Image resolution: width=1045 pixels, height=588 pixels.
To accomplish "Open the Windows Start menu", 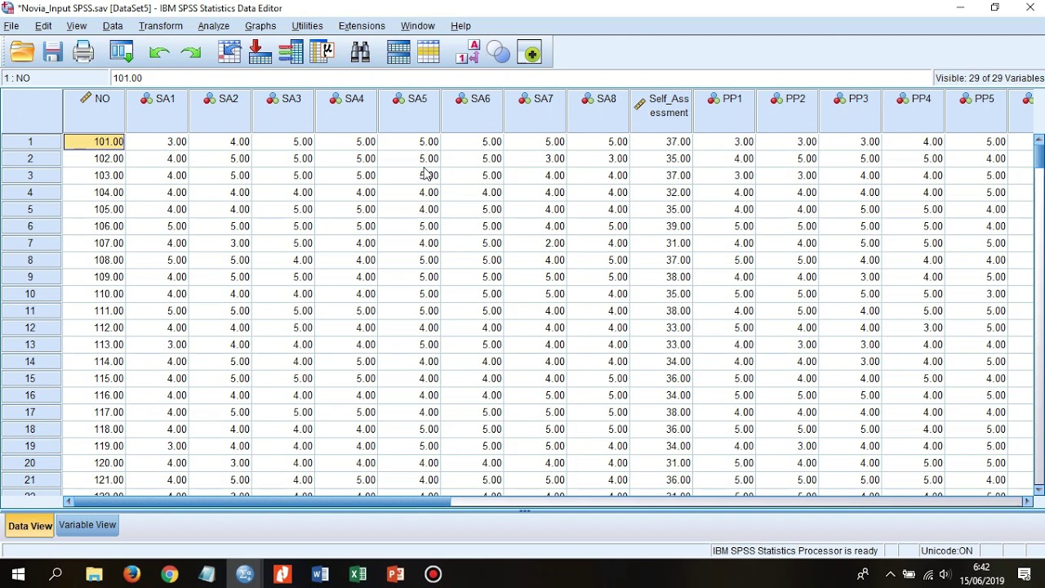I will pos(18,574).
